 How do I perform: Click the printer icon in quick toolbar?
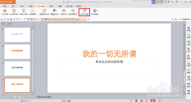tap(11, 19)
